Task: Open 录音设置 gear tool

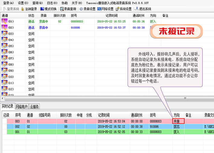Action: (81, 9)
